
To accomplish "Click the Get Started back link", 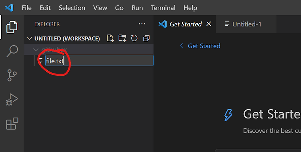I will click(x=200, y=46).
